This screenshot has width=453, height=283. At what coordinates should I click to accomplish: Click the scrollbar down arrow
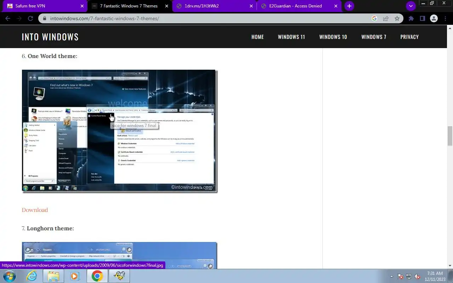(x=450, y=266)
